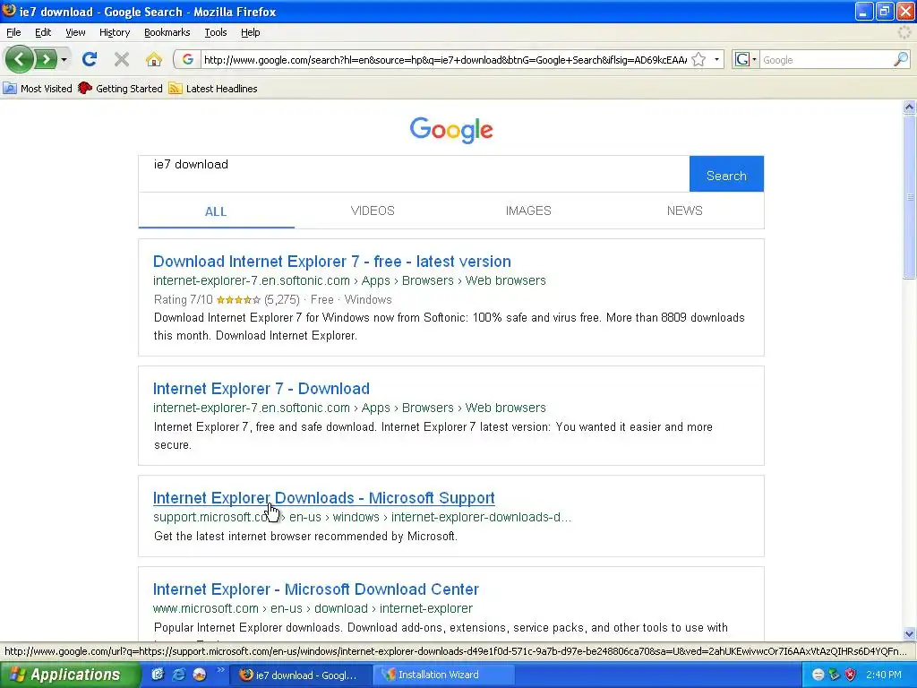Viewport: 917px width, 688px height.
Task: Switch to the NEWS tab
Action: tap(685, 211)
